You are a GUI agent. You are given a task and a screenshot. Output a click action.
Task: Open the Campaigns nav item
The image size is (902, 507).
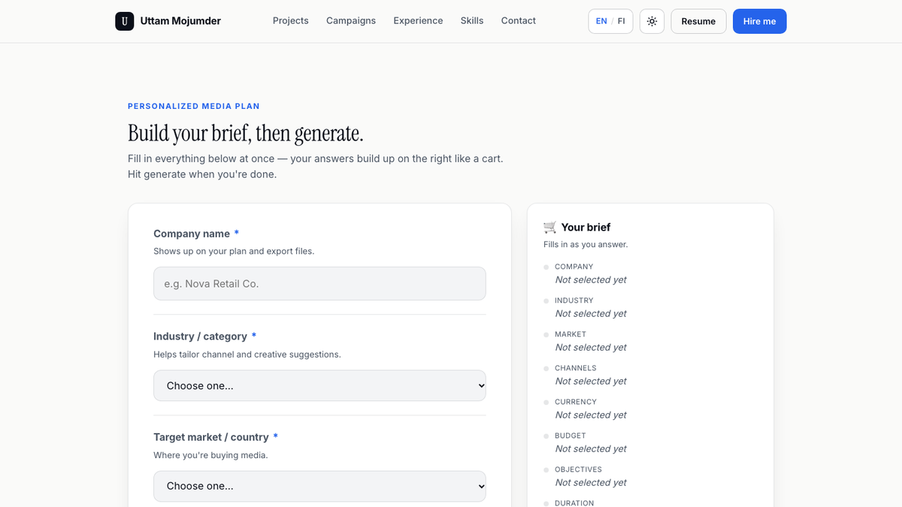click(351, 21)
